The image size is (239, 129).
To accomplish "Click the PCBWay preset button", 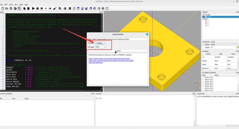I will pyautogui.click(x=99, y=43).
